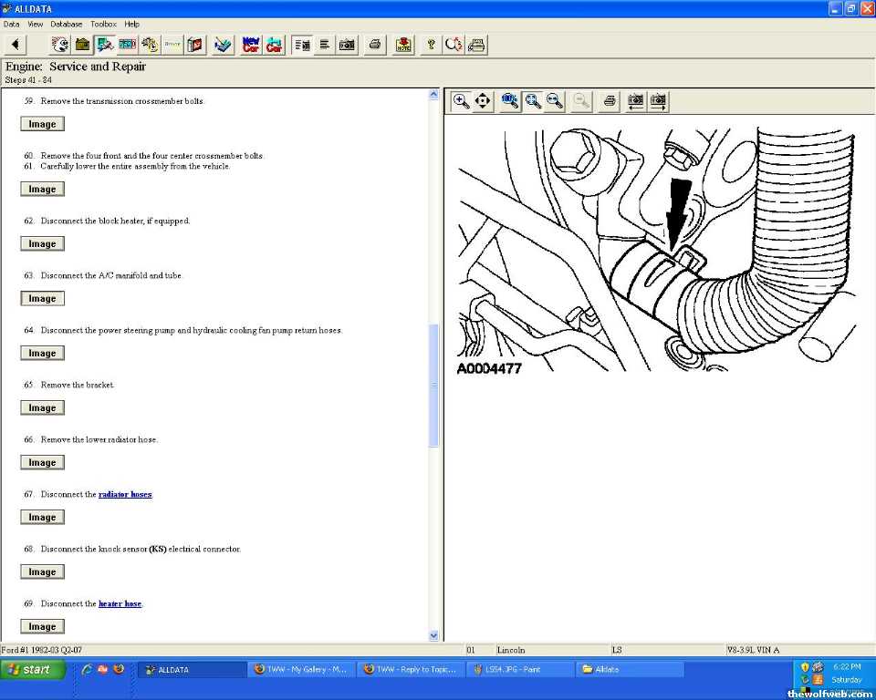
Task: Click the scroll-up arrow of the steps list
Action: point(433,94)
